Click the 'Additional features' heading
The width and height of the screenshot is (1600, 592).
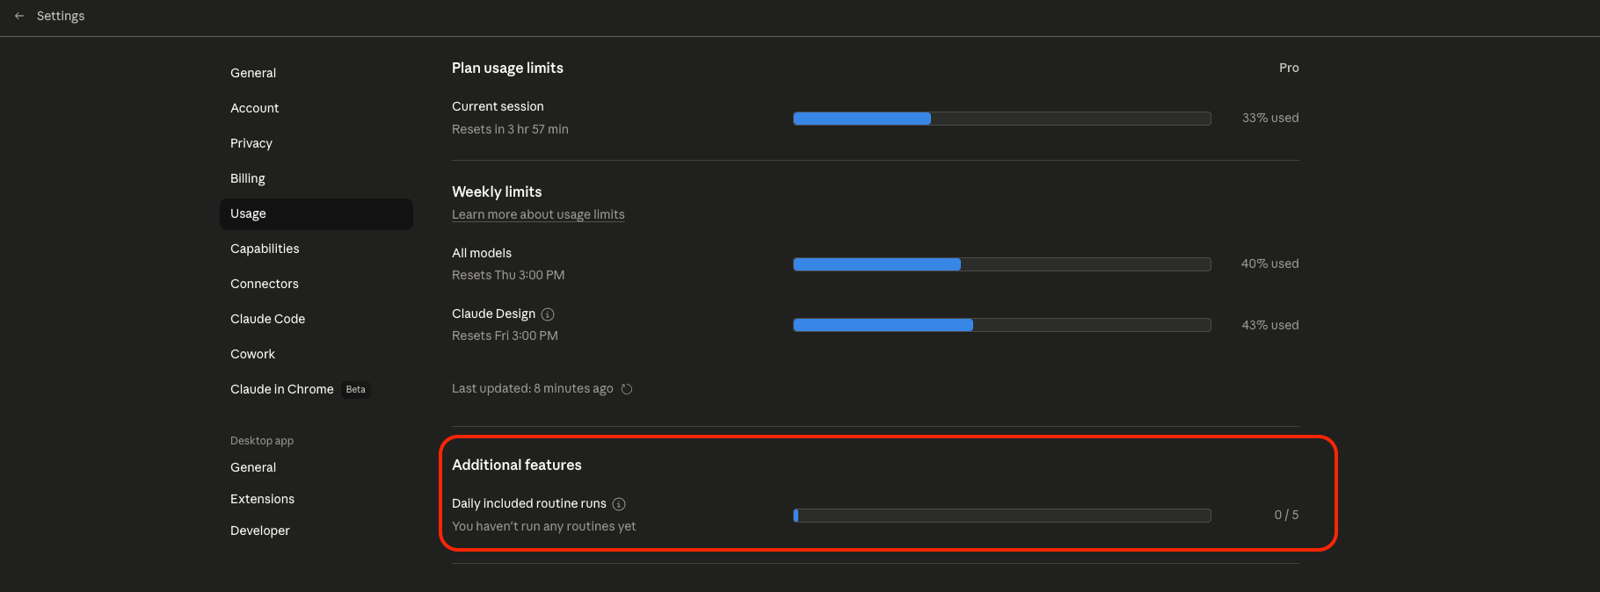[517, 465]
